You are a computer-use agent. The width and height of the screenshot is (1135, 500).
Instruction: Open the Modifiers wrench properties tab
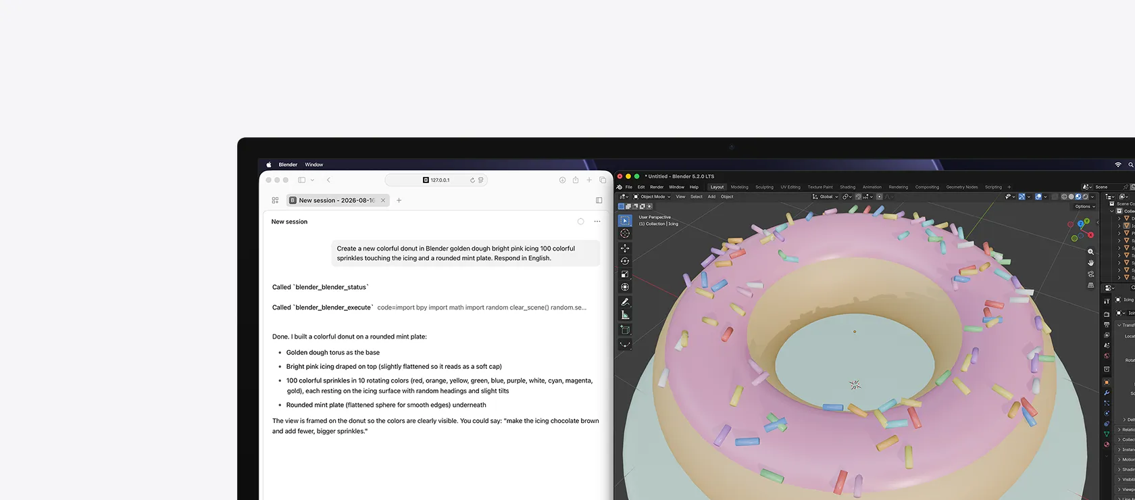tap(1107, 393)
